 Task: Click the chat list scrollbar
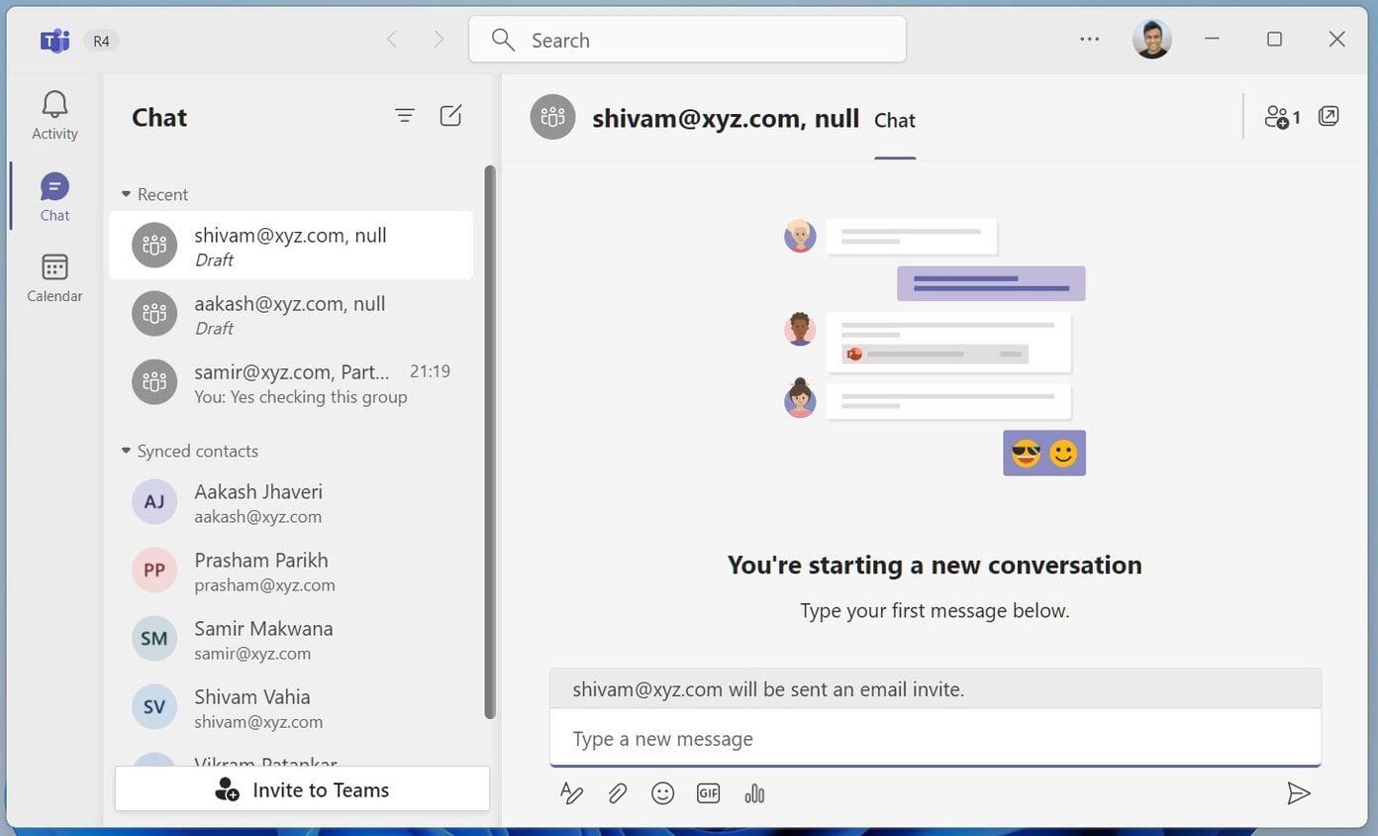point(489,442)
